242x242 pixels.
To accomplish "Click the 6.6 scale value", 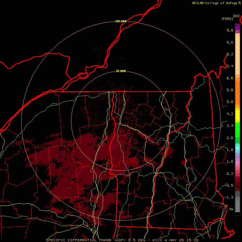I will [230, 78].
